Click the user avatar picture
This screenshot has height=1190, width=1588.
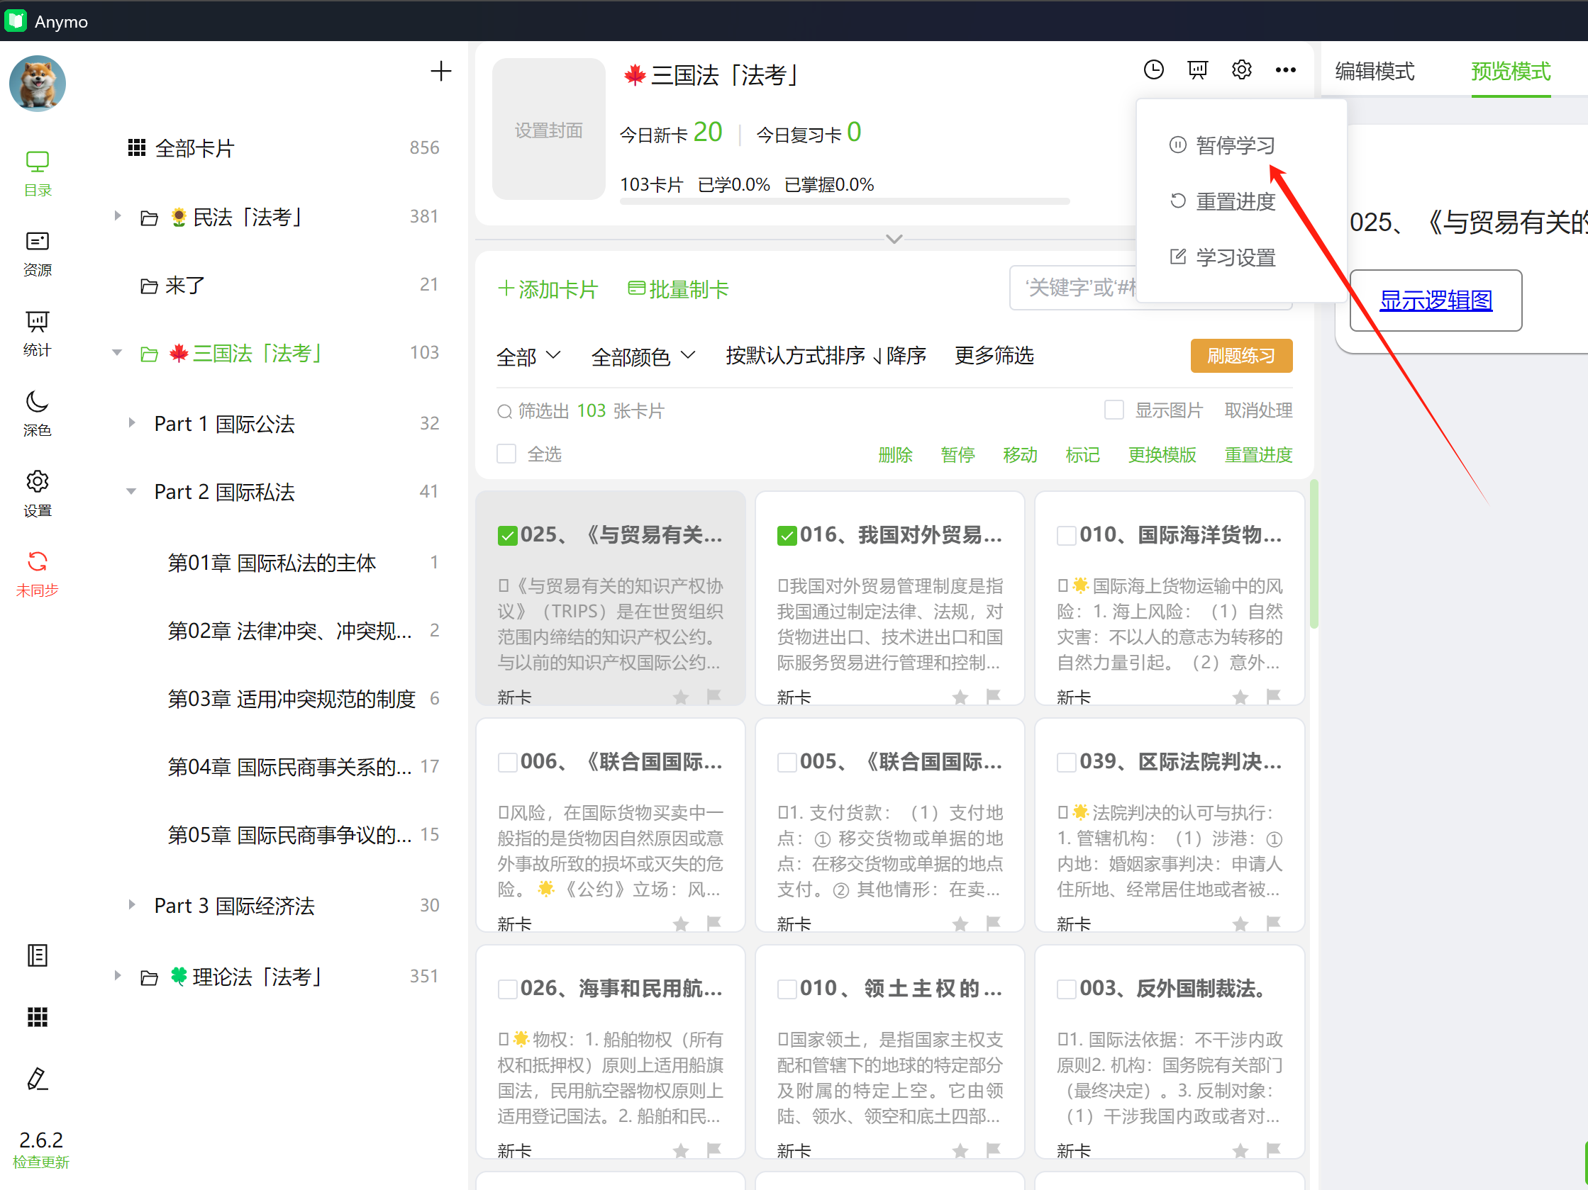point(38,84)
